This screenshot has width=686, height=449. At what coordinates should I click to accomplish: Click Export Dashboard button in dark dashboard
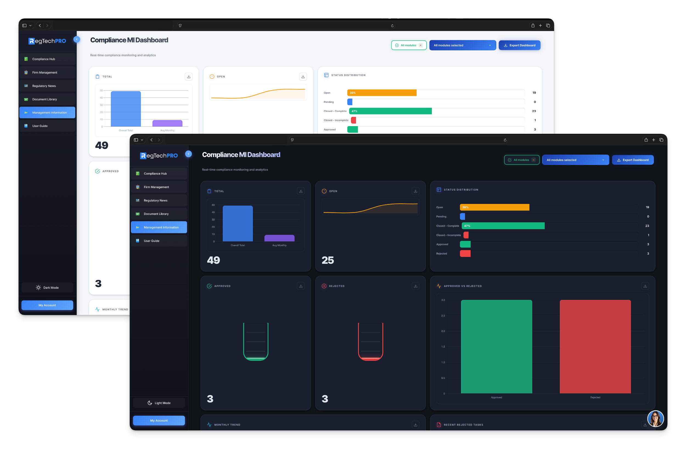(632, 160)
